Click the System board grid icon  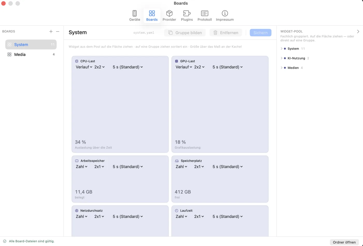pyautogui.click(x=9, y=45)
